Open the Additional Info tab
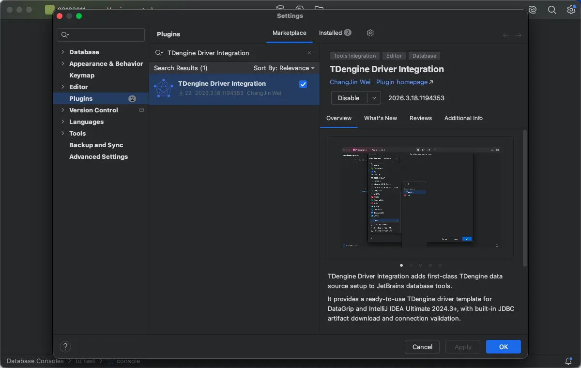 pyautogui.click(x=463, y=118)
